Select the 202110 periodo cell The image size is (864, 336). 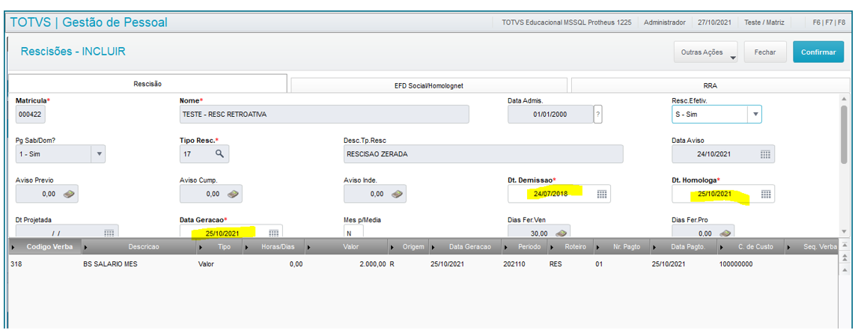[x=514, y=264]
